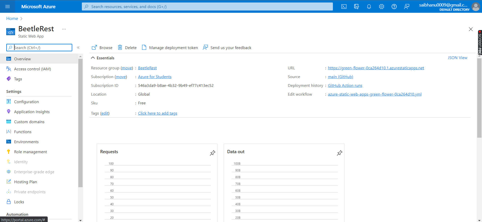Click the Hosting Plan icon

[9, 181]
